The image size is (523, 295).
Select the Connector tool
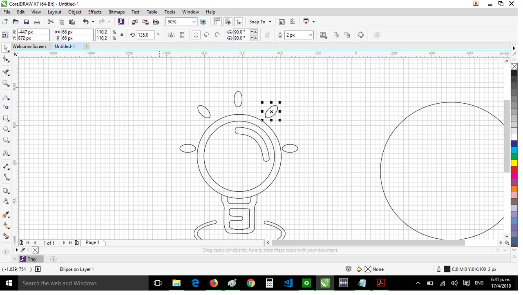click(6, 177)
